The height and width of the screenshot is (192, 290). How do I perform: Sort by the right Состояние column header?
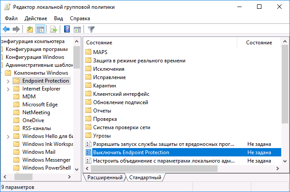(259, 43)
